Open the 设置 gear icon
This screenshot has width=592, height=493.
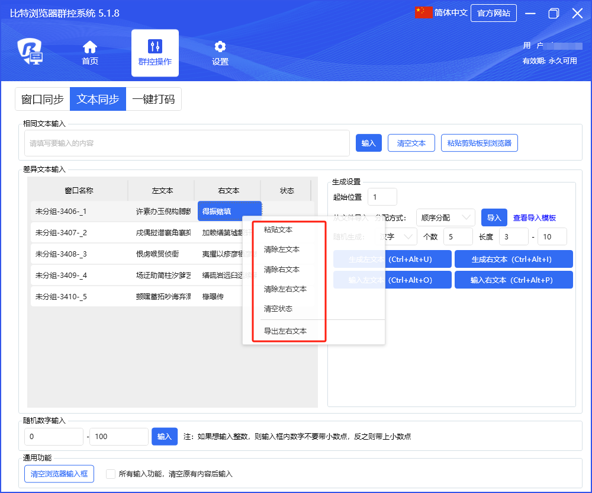pyautogui.click(x=220, y=47)
